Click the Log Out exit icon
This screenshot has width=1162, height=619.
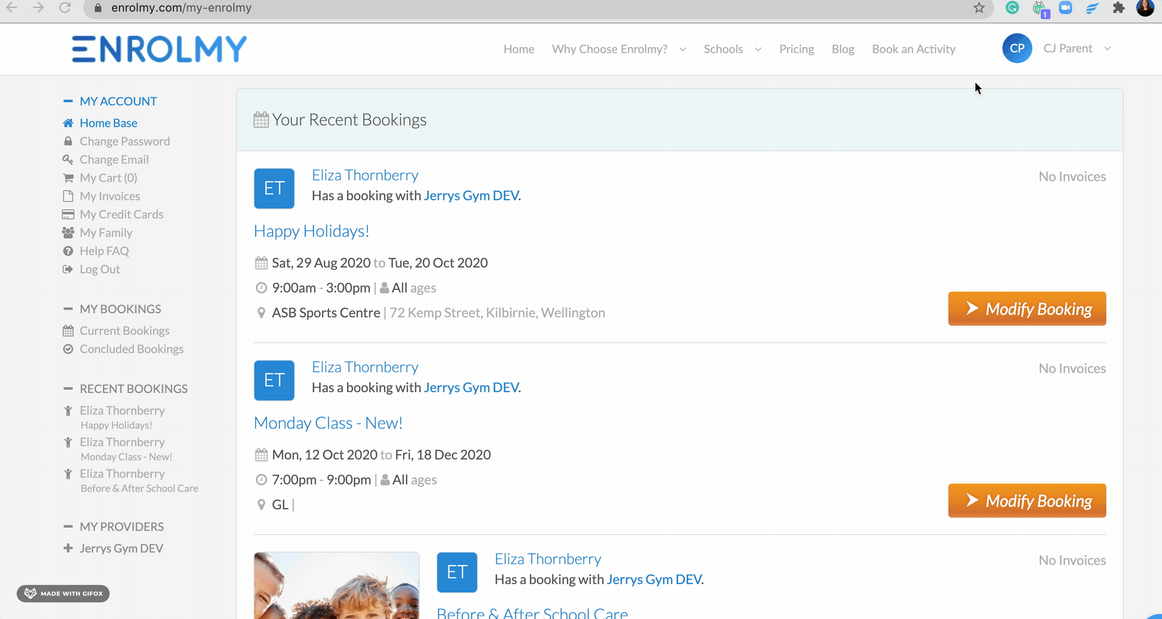coord(68,269)
